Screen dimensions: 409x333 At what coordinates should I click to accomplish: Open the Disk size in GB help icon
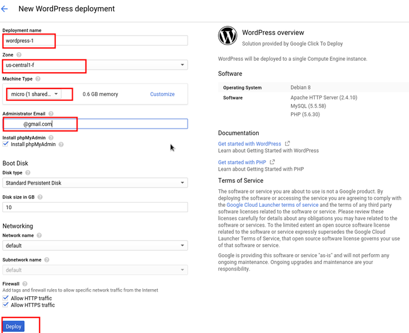point(40,197)
